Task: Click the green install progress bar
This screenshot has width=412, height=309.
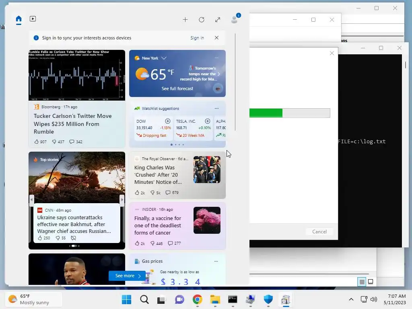Action: point(266,113)
